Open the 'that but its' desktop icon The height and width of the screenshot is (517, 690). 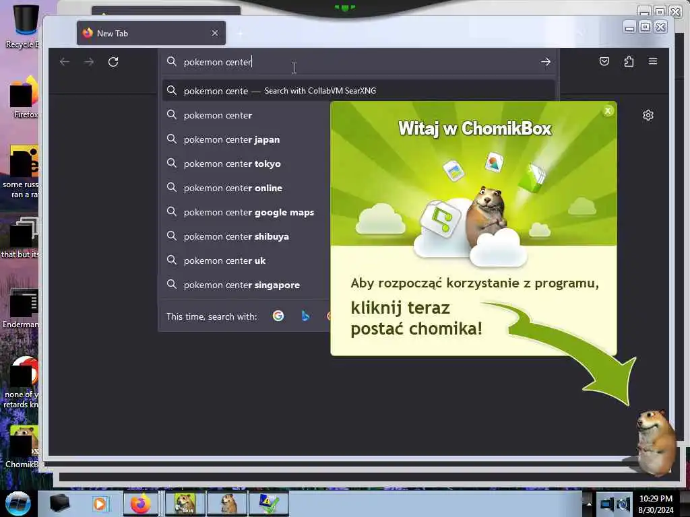pyautogui.click(x=21, y=238)
